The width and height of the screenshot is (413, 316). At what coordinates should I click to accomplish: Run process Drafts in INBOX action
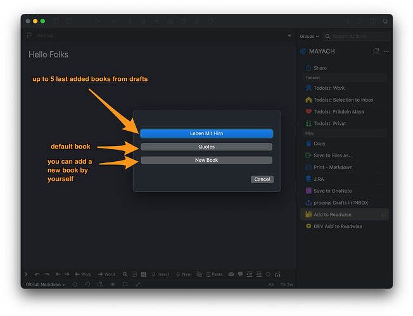[344, 203]
